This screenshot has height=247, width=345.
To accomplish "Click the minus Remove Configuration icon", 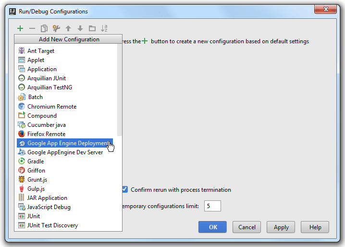I will click(32, 29).
